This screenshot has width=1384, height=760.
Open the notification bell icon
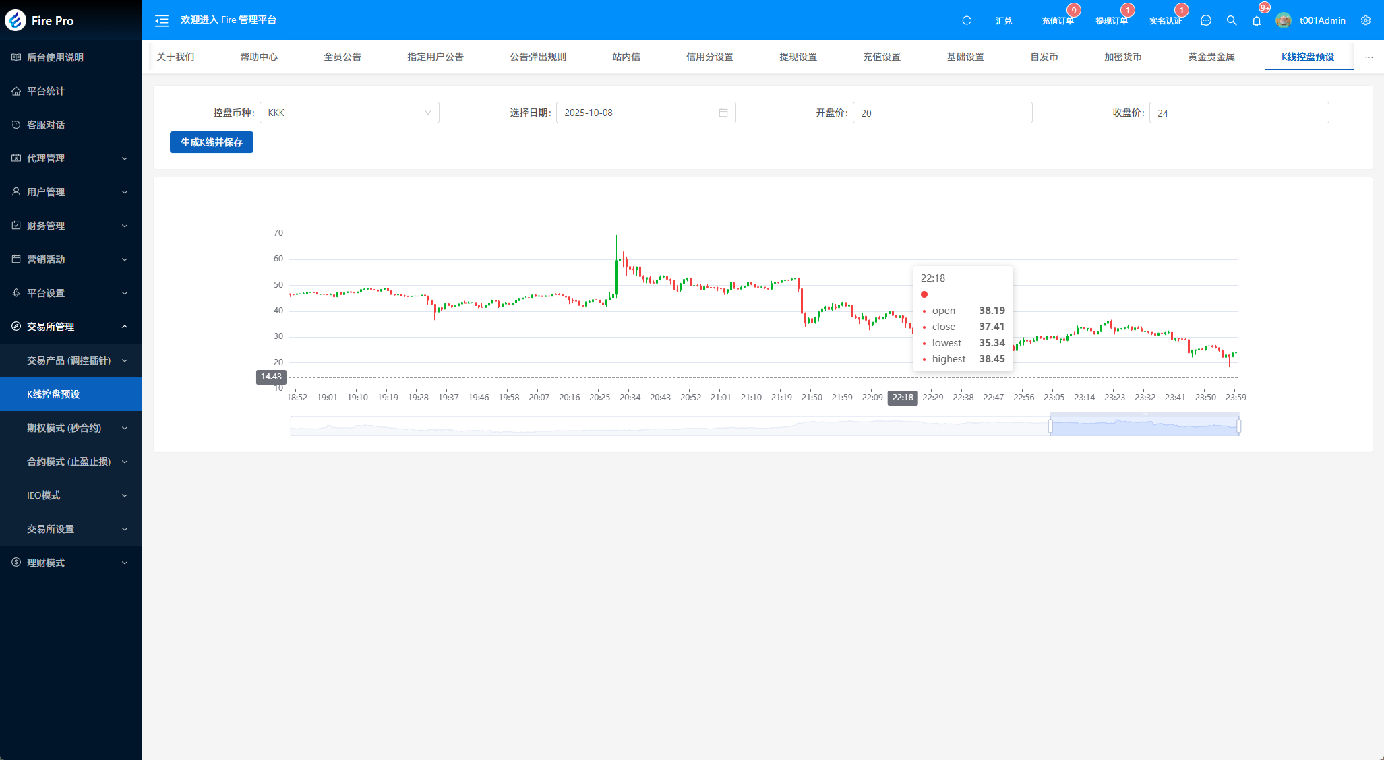[x=1257, y=21]
